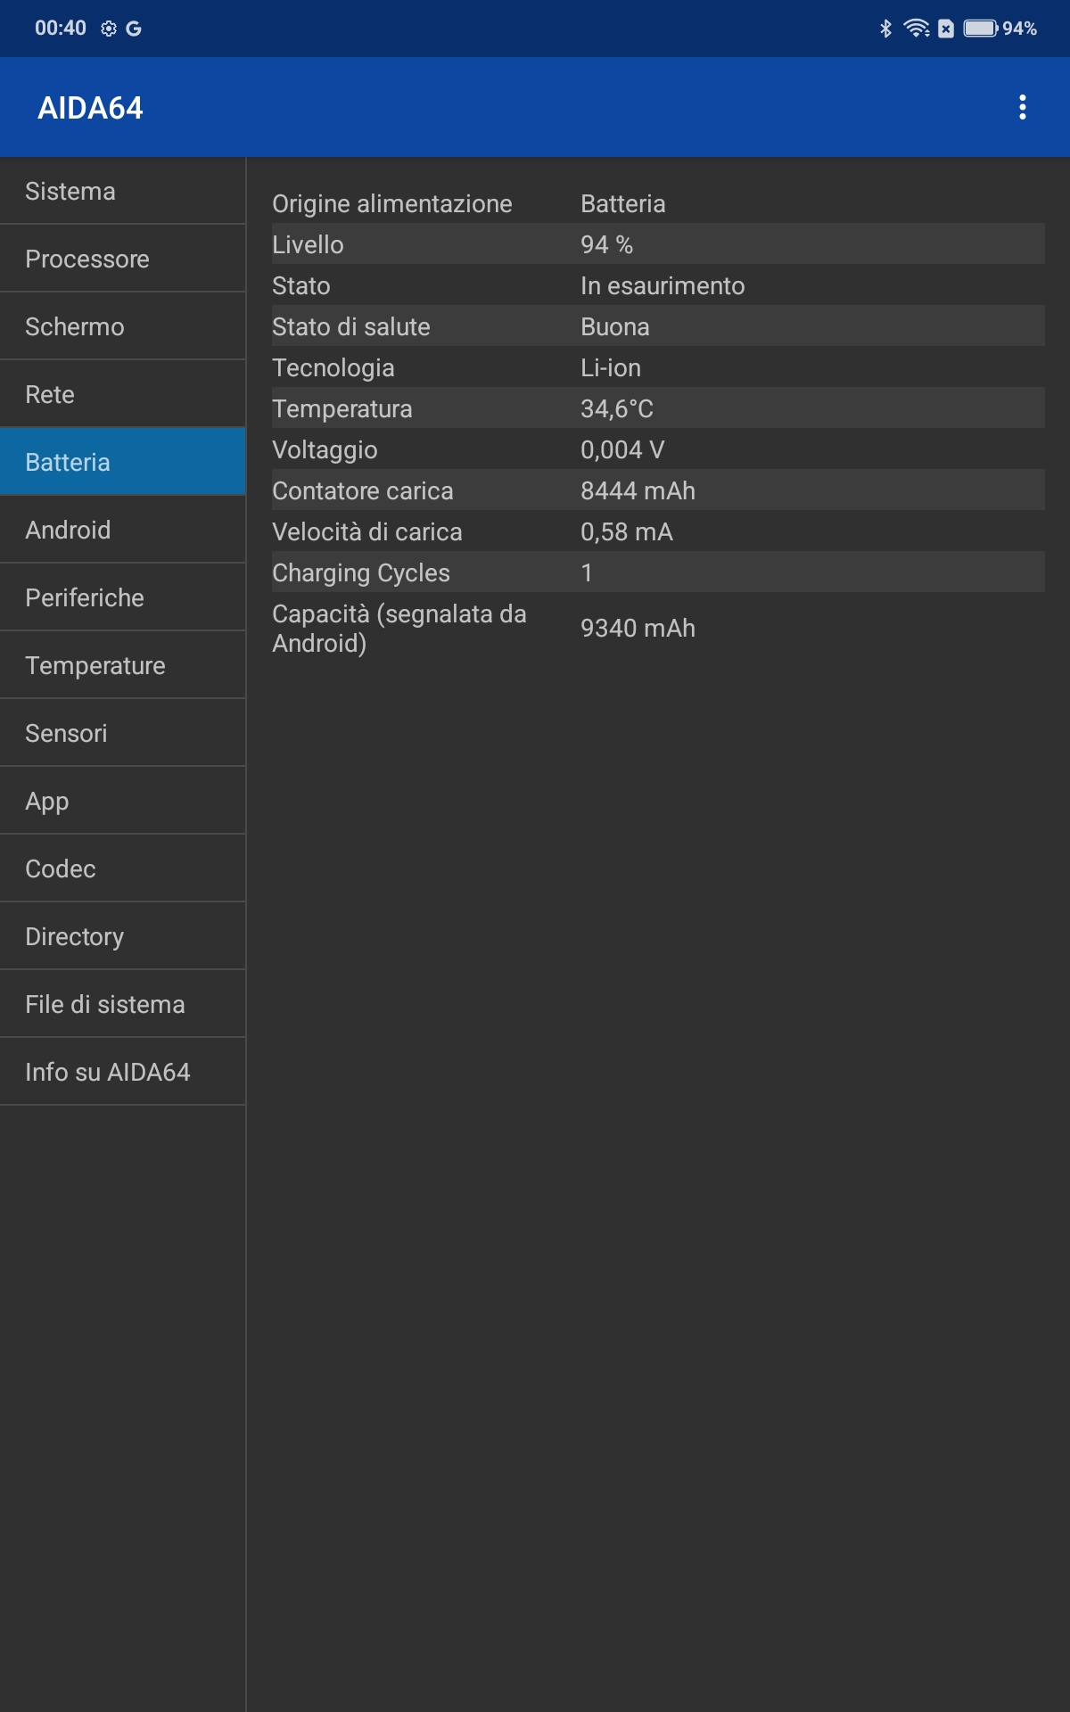The height and width of the screenshot is (1712, 1070).
Task: Tap the settings gear status icon
Action: click(x=109, y=29)
